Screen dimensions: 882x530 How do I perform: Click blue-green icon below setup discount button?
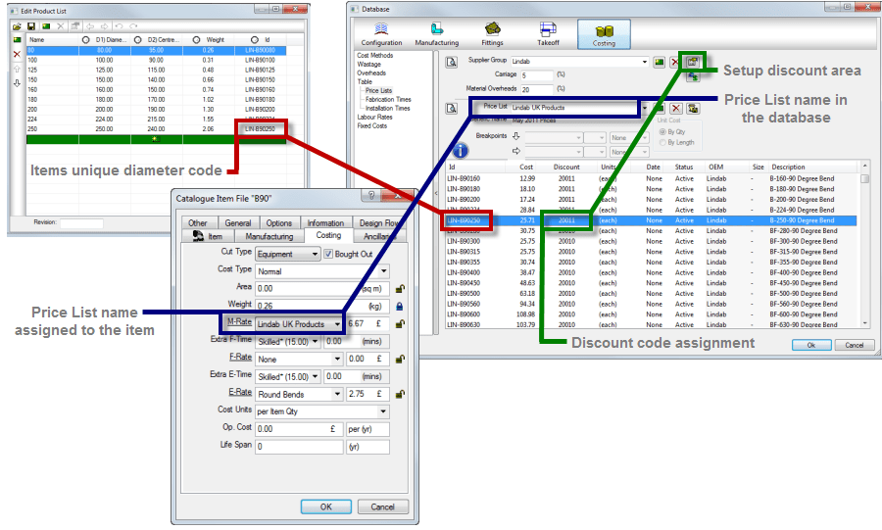pyautogui.click(x=693, y=76)
